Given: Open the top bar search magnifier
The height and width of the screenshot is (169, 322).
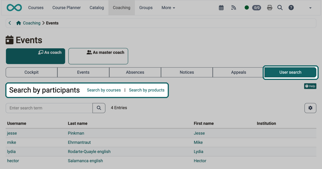Looking at the screenshot, I should 280,8.
